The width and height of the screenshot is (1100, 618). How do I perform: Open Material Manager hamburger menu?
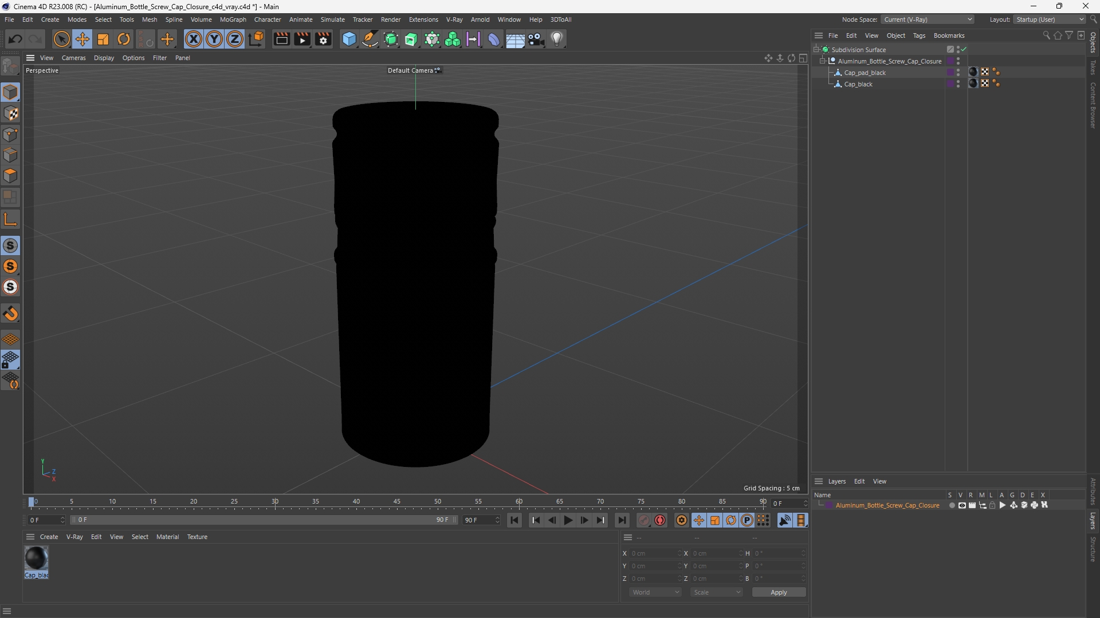point(30,537)
